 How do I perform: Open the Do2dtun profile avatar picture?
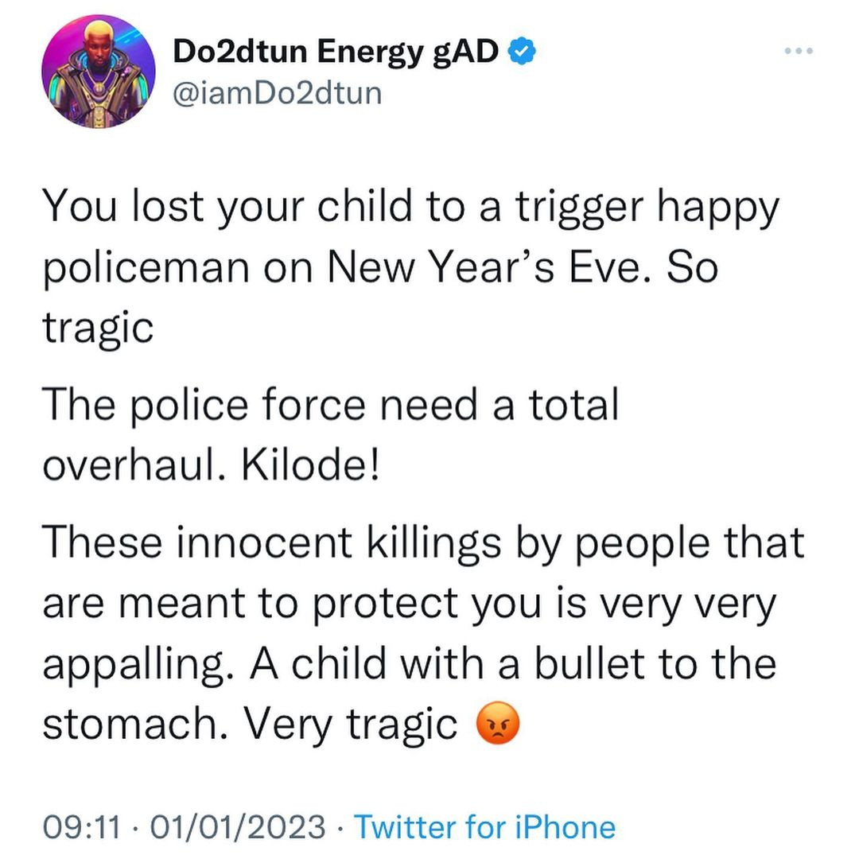(99, 71)
